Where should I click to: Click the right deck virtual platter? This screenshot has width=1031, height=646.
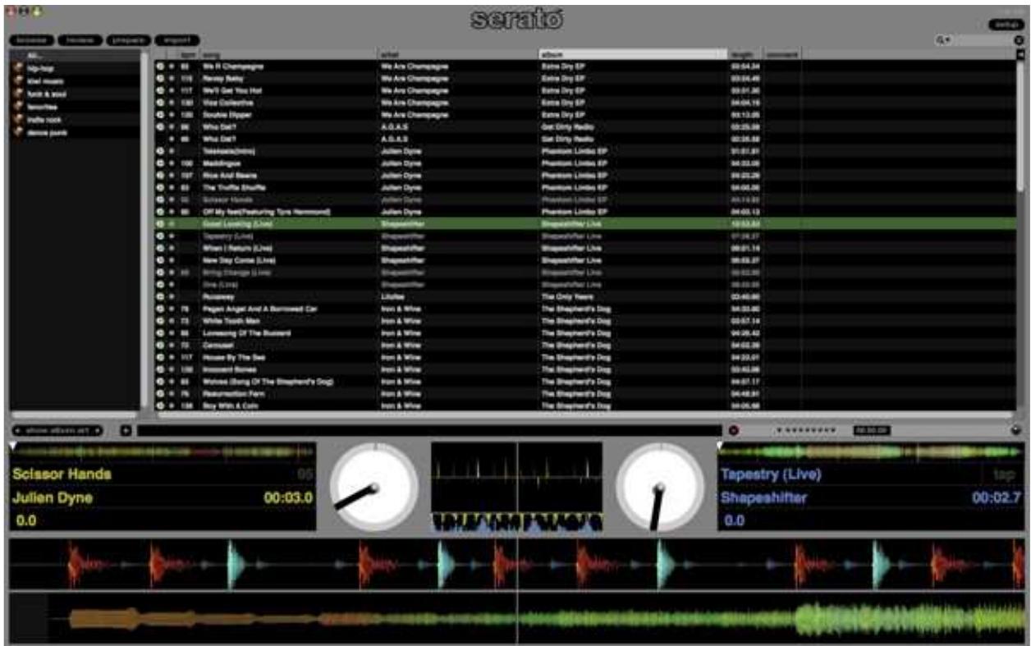coord(659,487)
